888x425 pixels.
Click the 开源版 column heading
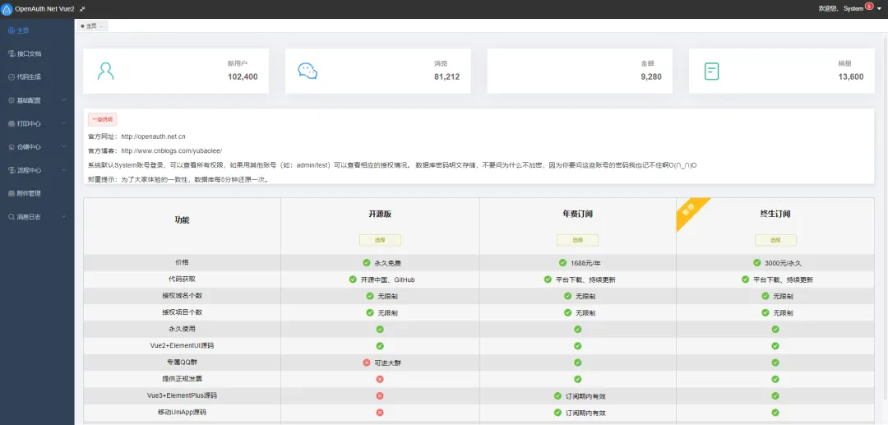pos(380,215)
